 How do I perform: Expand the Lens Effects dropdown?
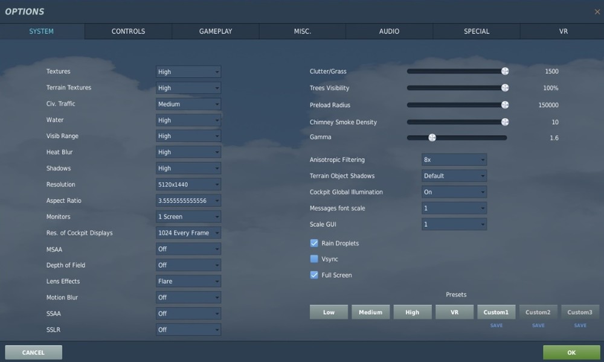coord(188,281)
